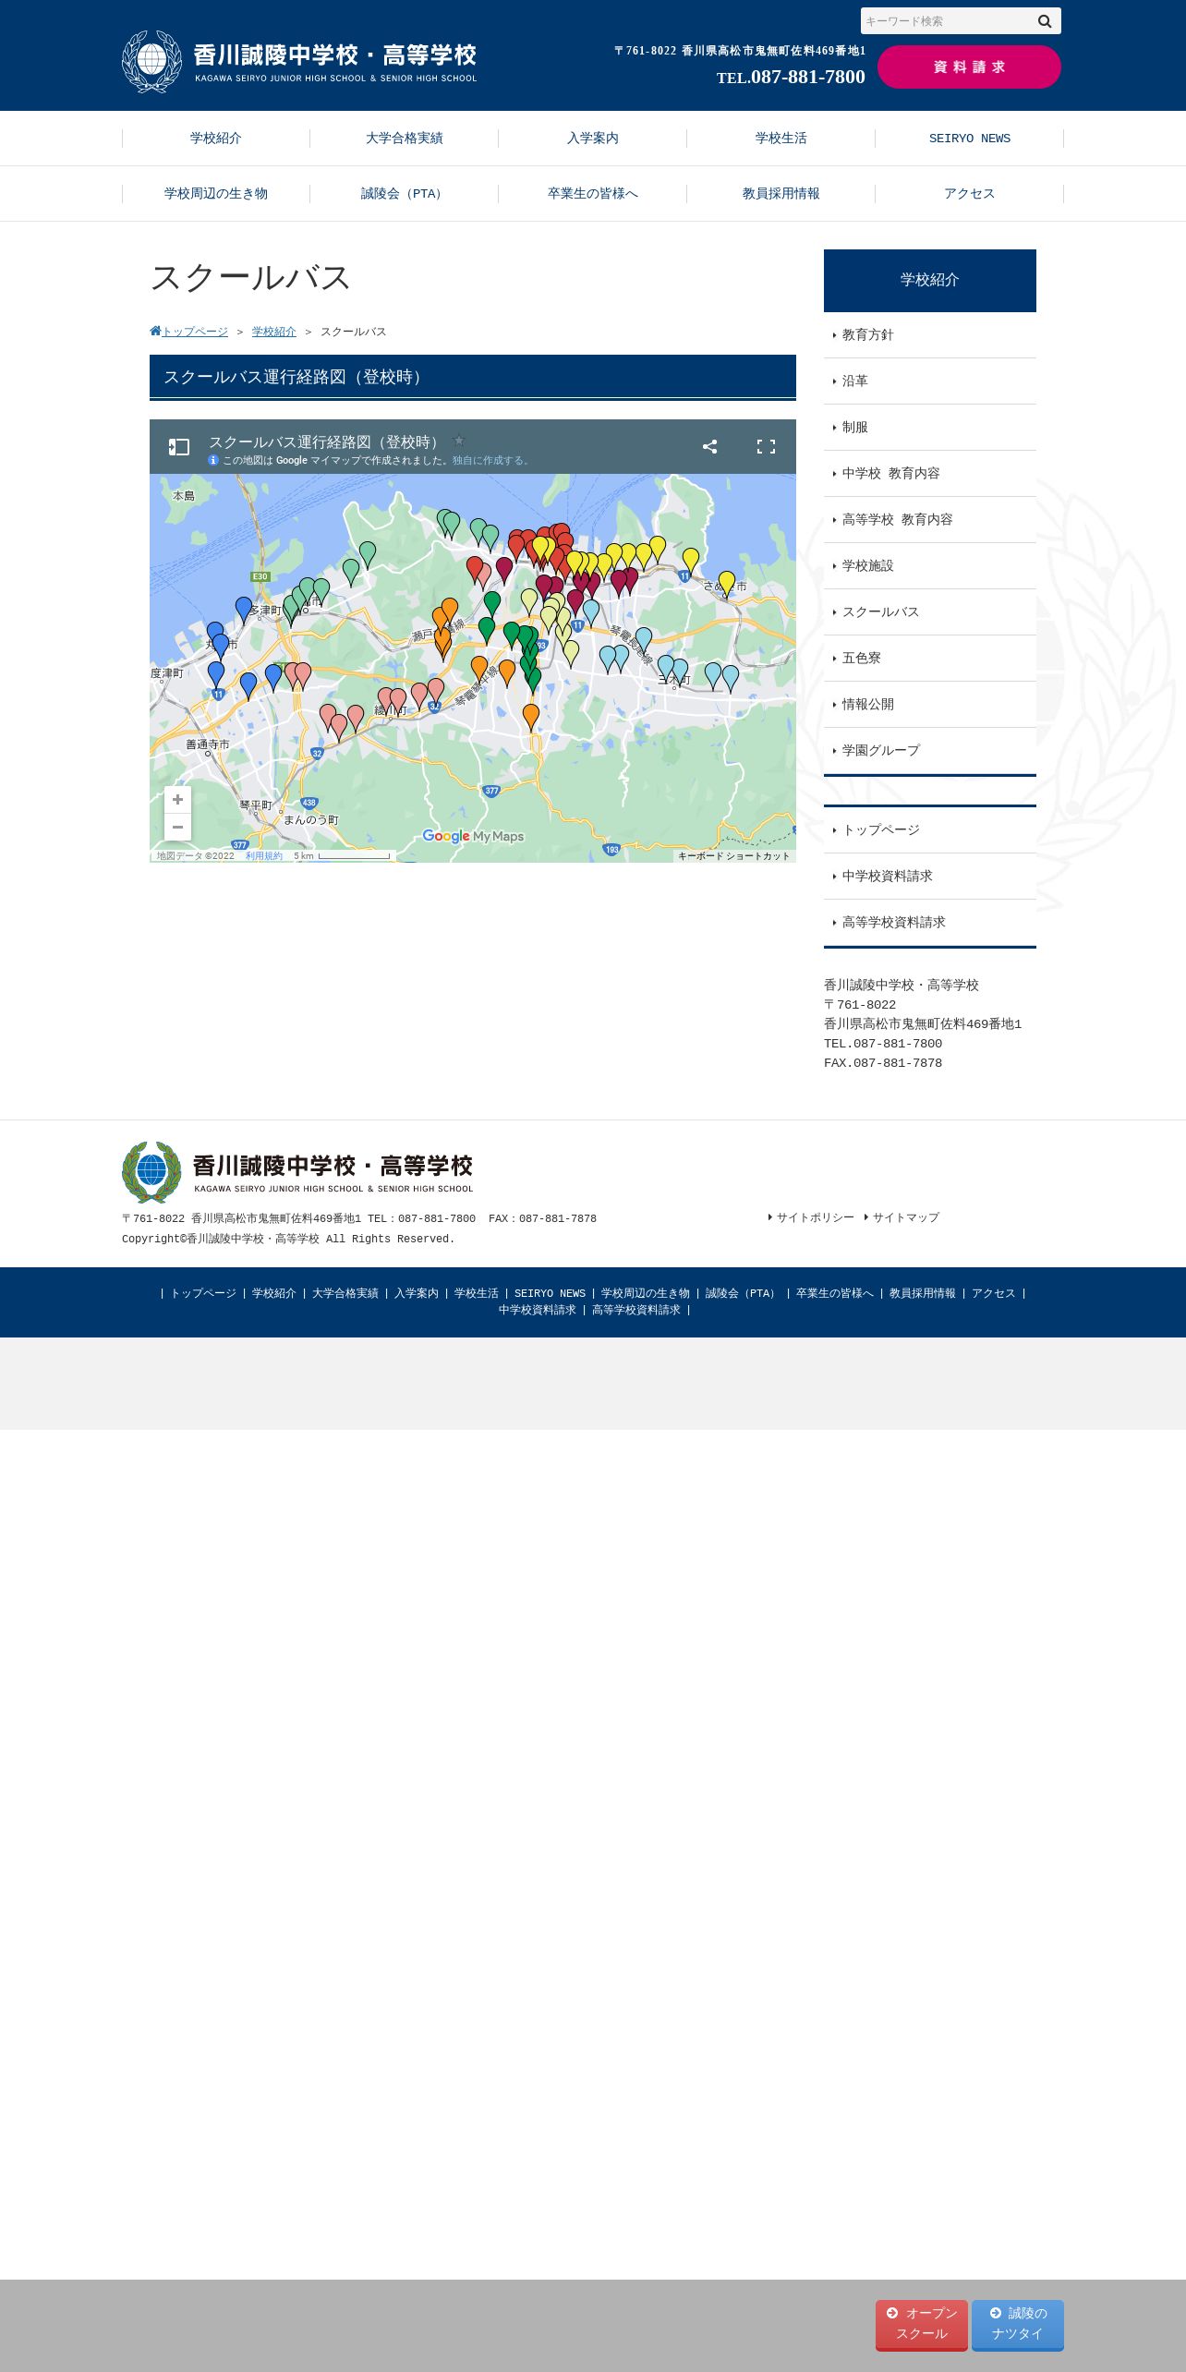Screen dimensions: 1186x2372
Task: Open 高等学校資料請求 in the sidebar
Action: pos(930,923)
